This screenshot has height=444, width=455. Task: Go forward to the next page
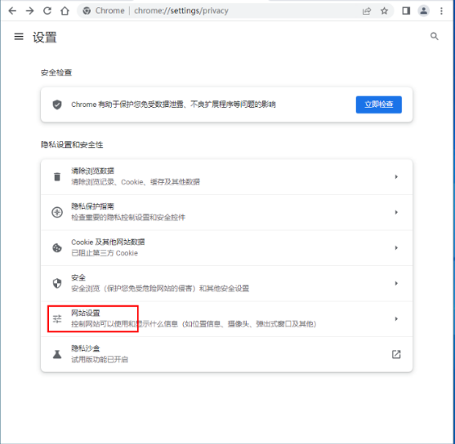point(30,11)
